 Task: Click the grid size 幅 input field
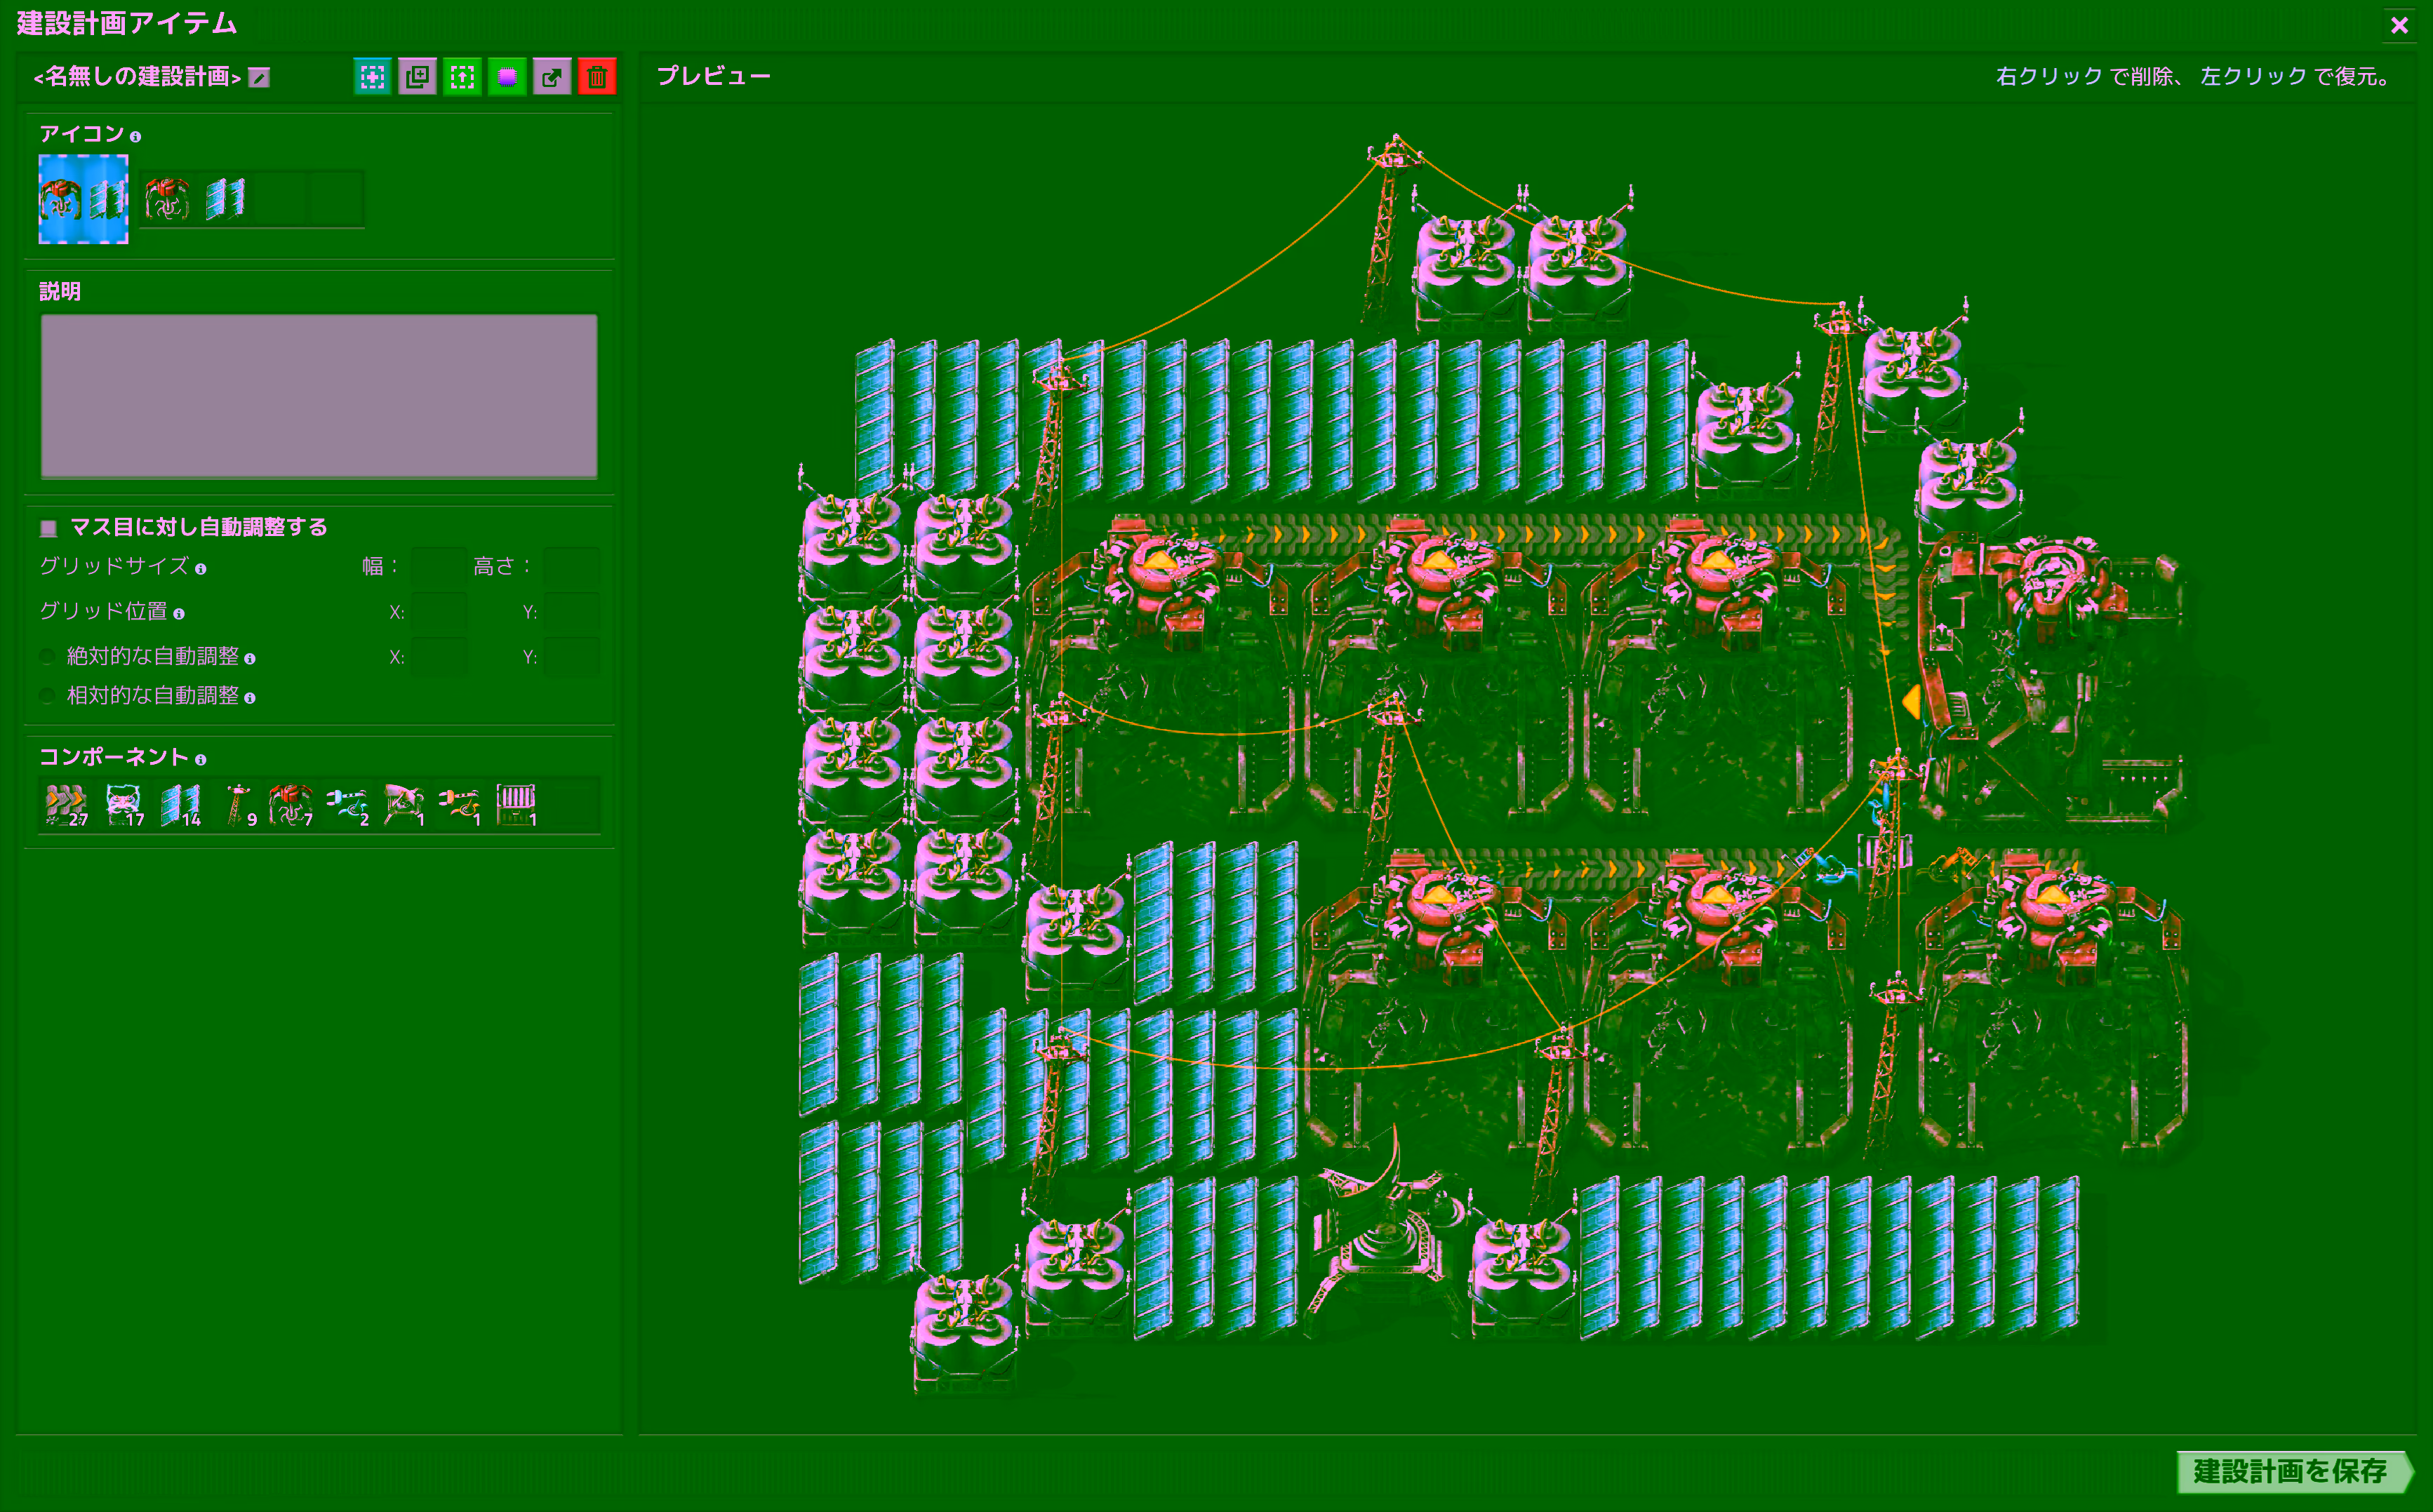click(438, 567)
